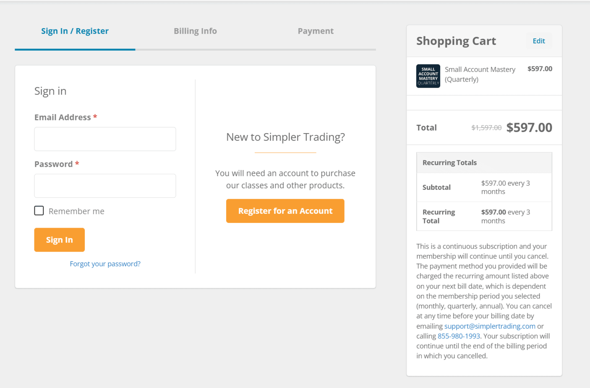The image size is (590, 388).
Task: Click the large $597.00 total amount
Action: (x=529, y=127)
